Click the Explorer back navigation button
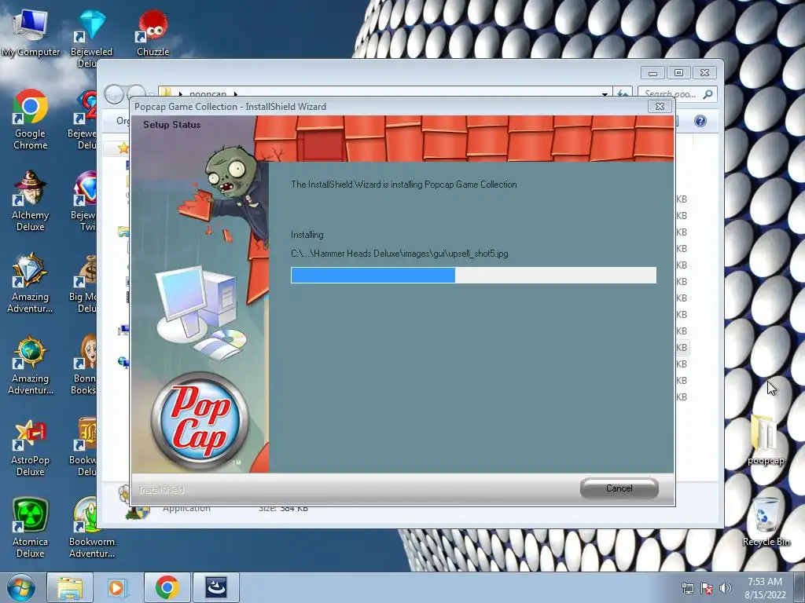 (114, 94)
